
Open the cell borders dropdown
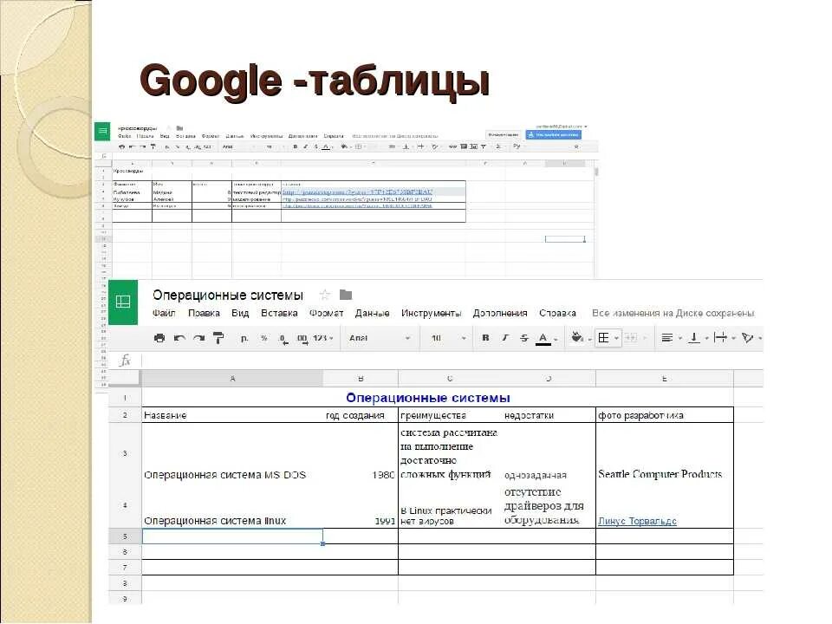coord(608,338)
